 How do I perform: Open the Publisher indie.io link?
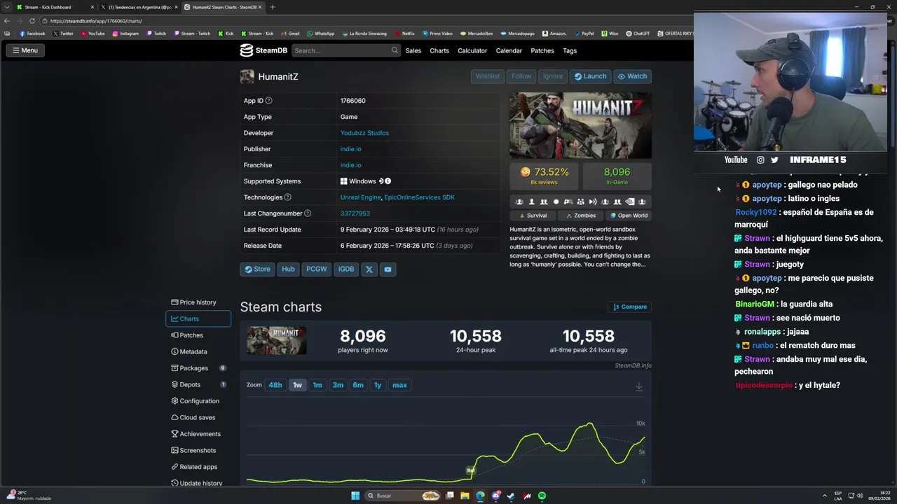[350, 149]
